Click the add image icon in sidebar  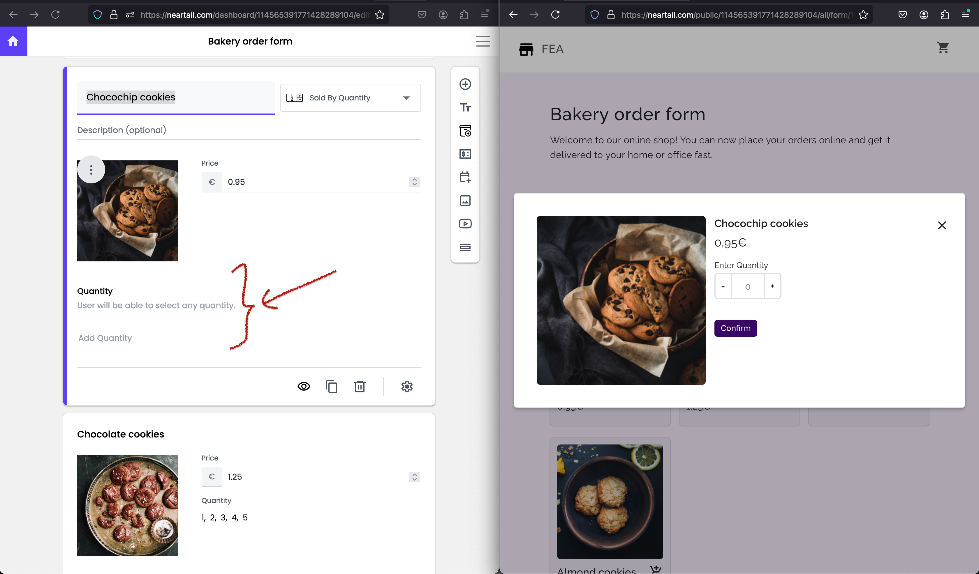click(465, 201)
